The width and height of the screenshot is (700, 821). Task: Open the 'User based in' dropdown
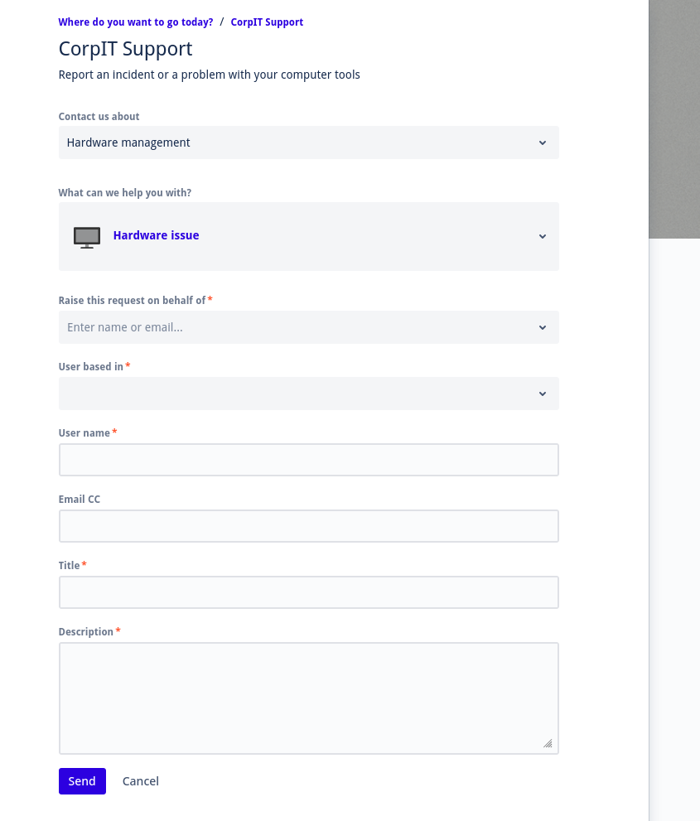[x=308, y=394]
